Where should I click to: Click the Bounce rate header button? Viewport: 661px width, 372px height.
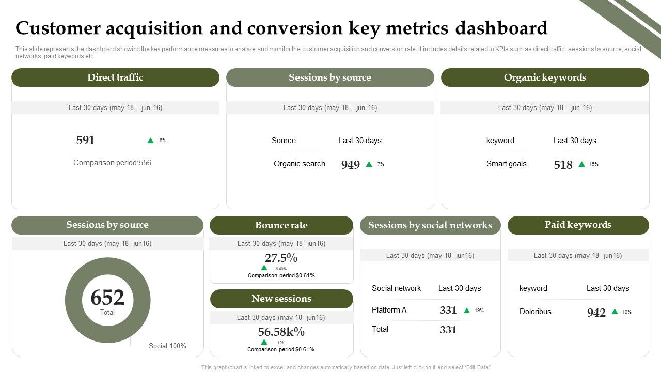(x=281, y=225)
